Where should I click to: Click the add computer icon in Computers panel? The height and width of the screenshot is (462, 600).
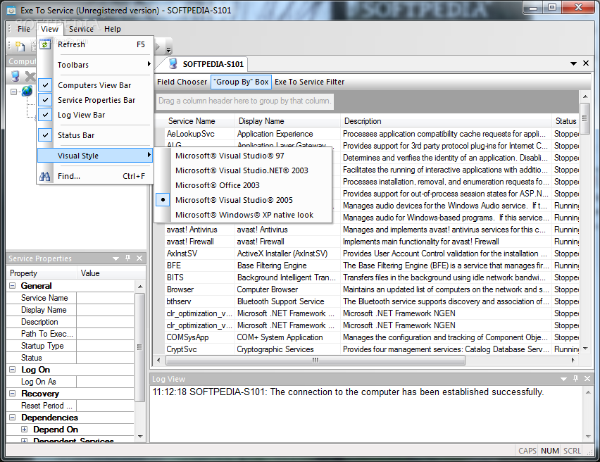[x=15, y=77]
